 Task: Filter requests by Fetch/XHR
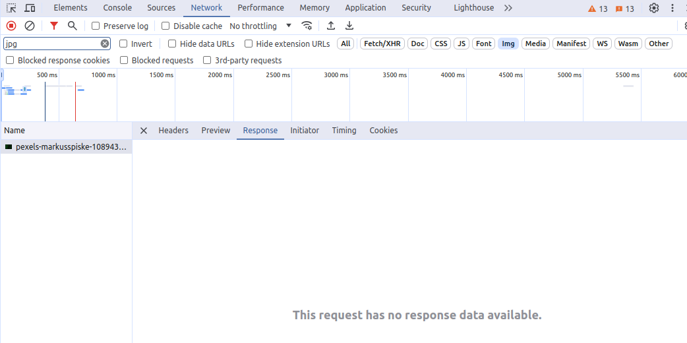point(382,44)
